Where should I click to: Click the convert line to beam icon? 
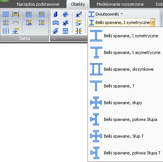(x=79, y=23)
